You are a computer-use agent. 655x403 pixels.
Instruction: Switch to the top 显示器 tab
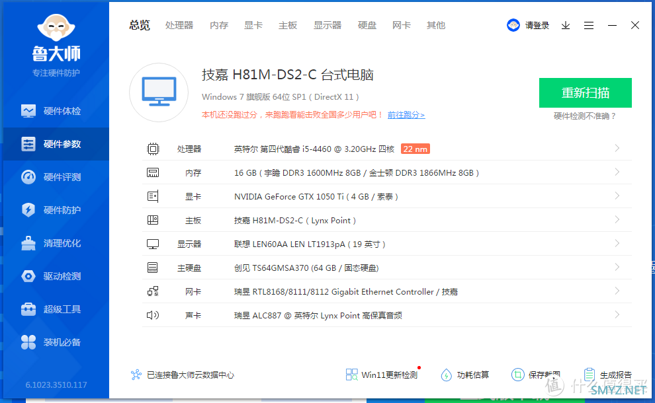click(x=327, y=26)
